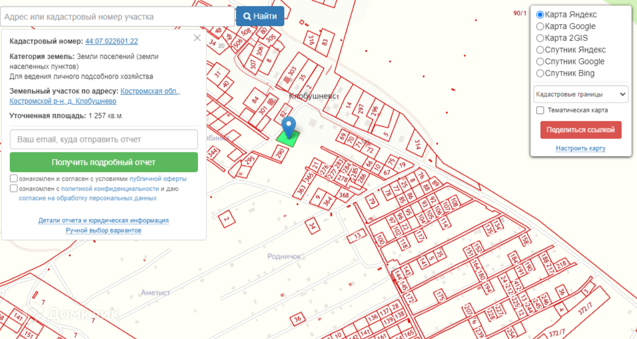
Task: Click parcel labeled 175 on map
Action: click(440, 295)
